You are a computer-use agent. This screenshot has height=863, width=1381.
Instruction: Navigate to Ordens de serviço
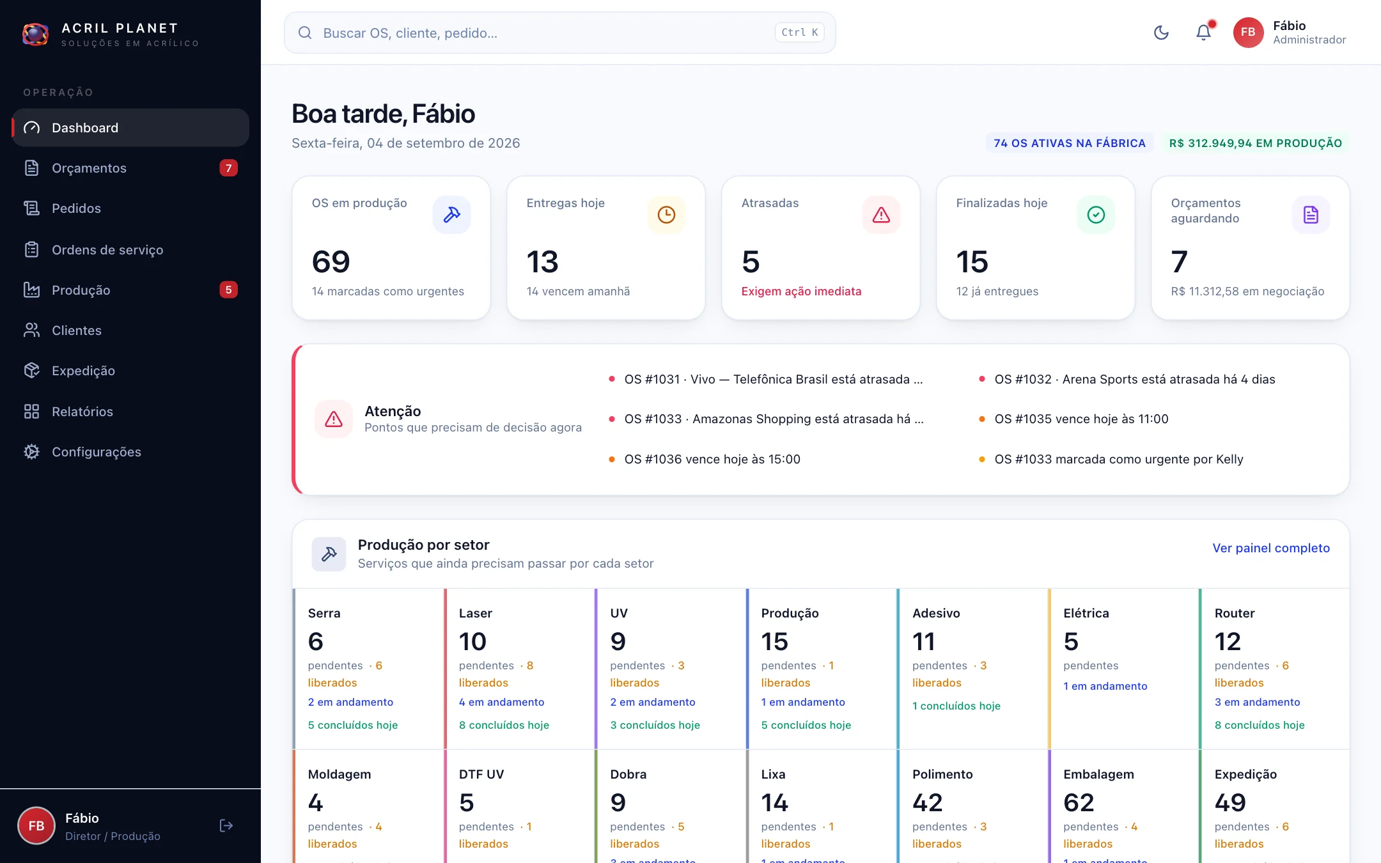click(130, 249)
